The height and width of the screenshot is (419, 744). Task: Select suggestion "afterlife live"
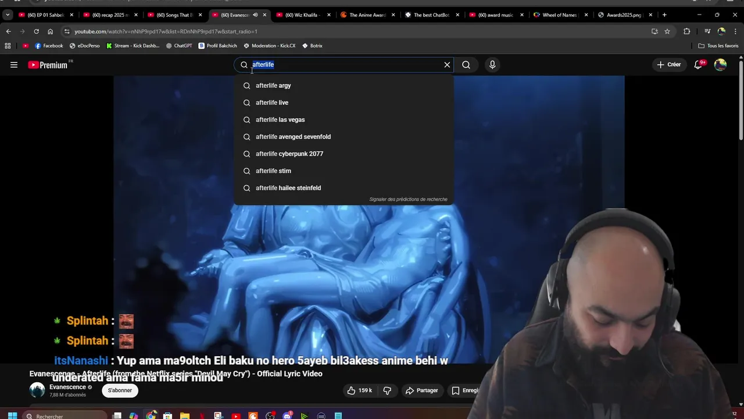tap(344, 102)
